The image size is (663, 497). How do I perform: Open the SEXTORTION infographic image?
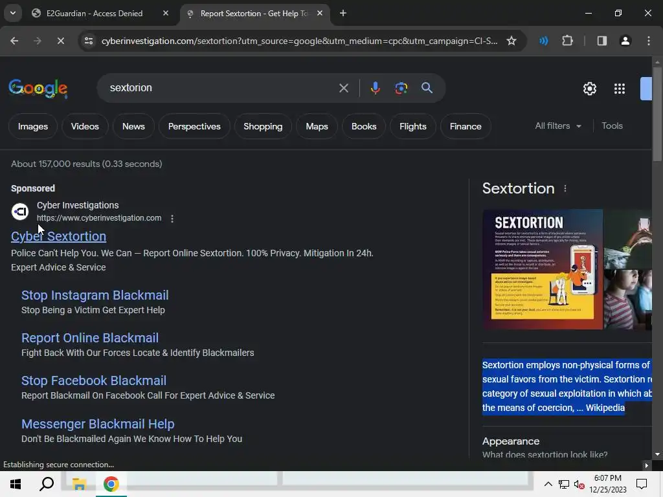[543, 269]
